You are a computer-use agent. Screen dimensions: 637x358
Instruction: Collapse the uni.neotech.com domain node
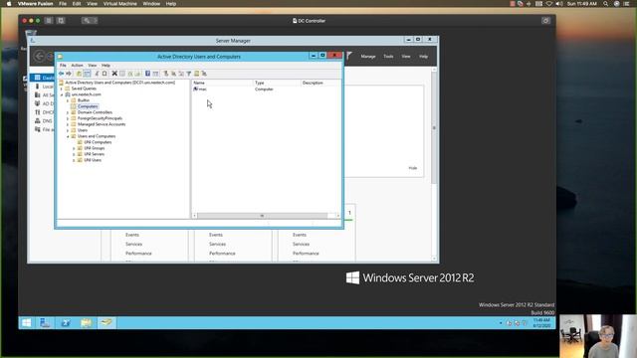(62, 94)
